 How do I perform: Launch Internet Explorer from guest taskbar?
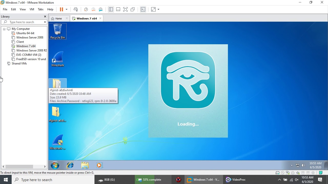[x=70, y=165]
